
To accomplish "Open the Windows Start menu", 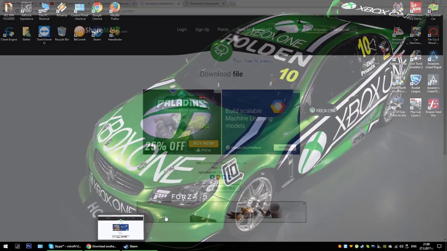I will click(6, 246).
